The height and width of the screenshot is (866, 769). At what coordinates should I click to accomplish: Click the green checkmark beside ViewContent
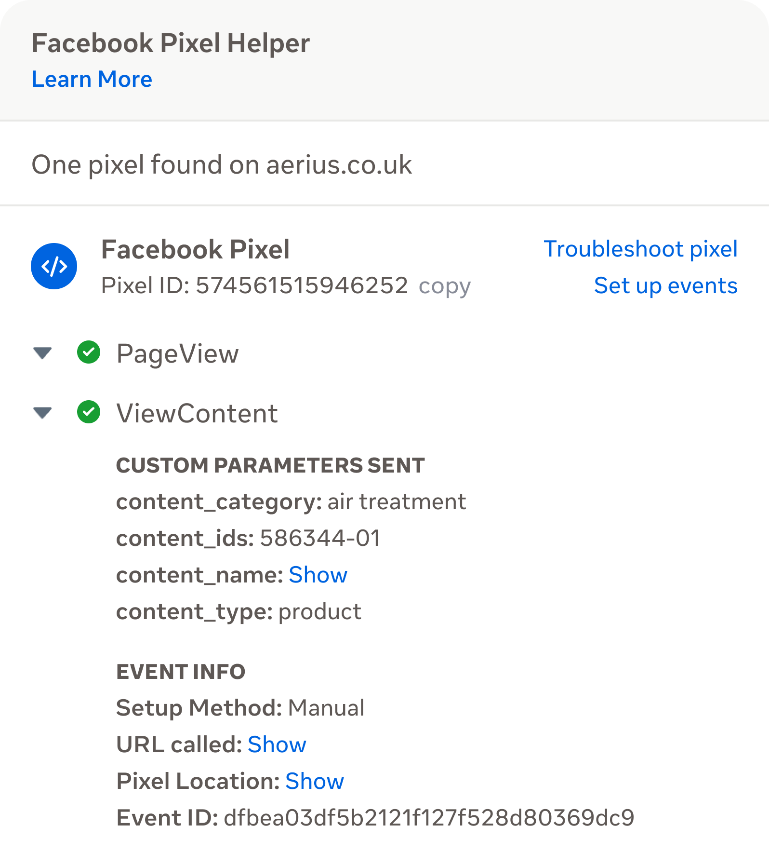tap(89, 413)
